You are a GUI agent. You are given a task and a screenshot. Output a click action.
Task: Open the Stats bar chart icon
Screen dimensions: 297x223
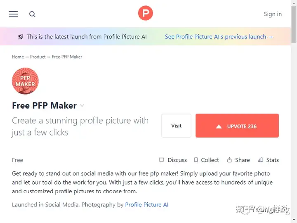(260, 160)
